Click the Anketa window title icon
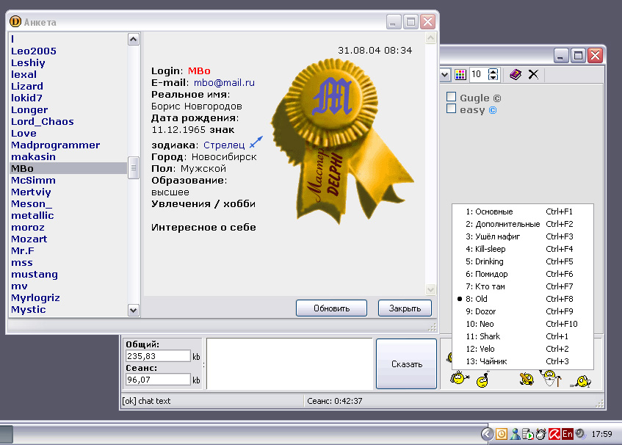The height and width of the screenshot is (445, 622). [15, 21]
